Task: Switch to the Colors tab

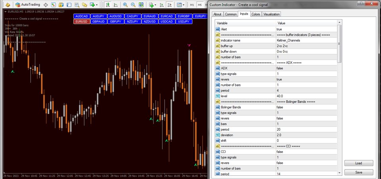Action: tap(256, 14)
